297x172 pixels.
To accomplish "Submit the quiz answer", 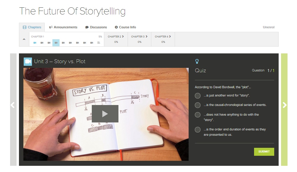I will [x=264, y=151].
